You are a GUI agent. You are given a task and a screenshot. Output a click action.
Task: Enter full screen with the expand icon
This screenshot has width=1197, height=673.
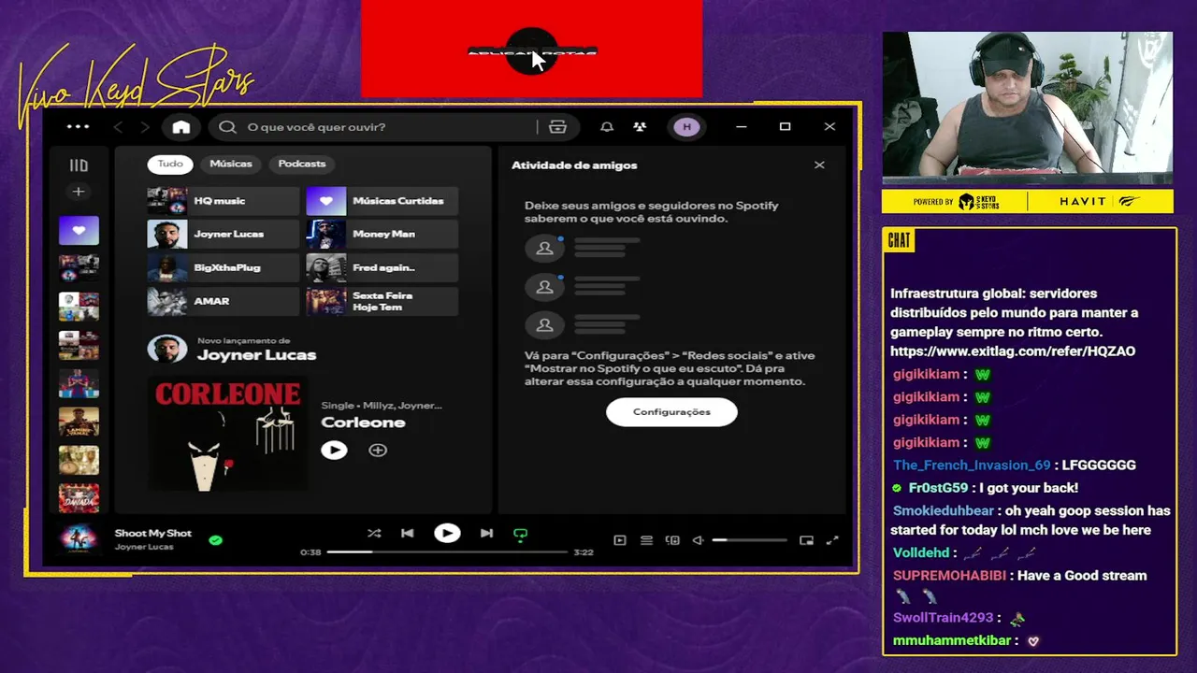(x=832, y=540)
